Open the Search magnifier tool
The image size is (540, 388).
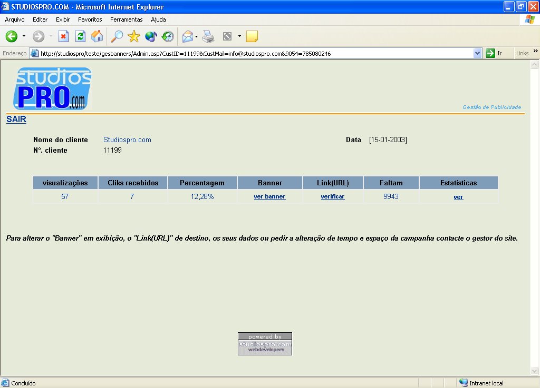coord(116,36)
